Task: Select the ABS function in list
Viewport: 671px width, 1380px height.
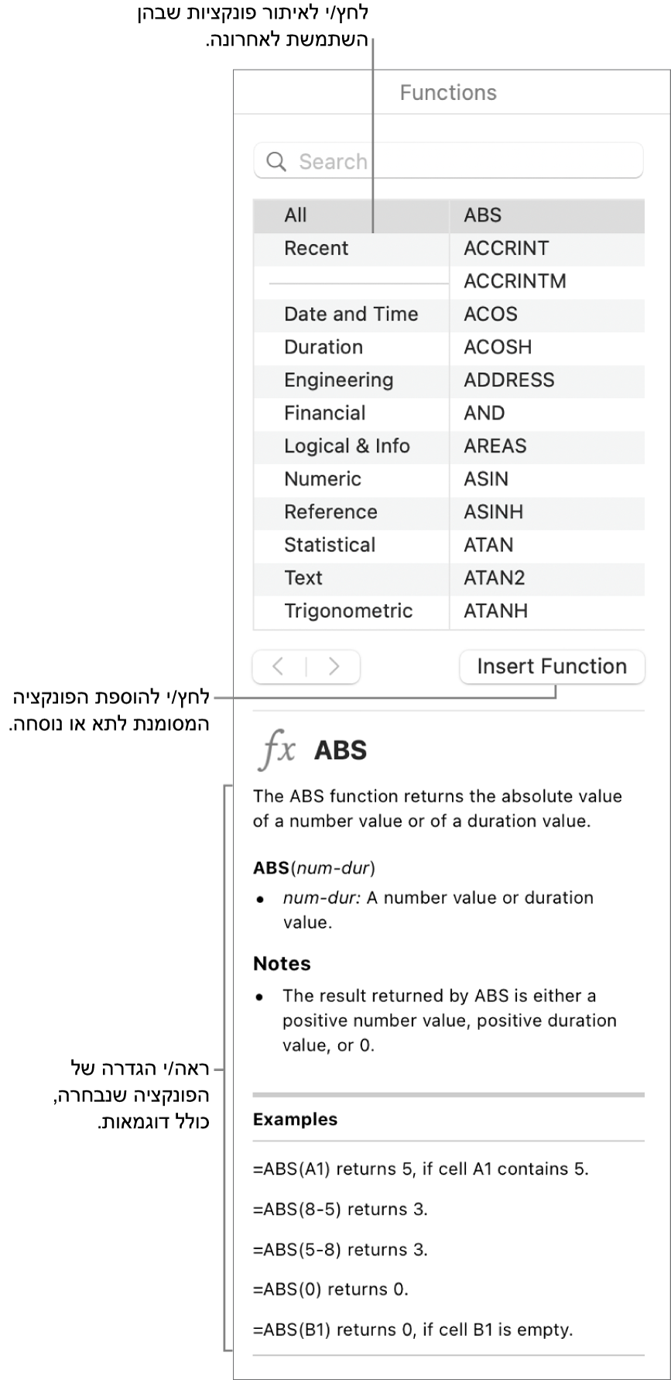Action: (x=482, y=215)
